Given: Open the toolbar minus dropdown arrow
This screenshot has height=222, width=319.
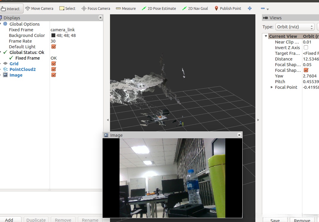Looking at the screenshot, I should pyautogui.click(x=268, y=9).
